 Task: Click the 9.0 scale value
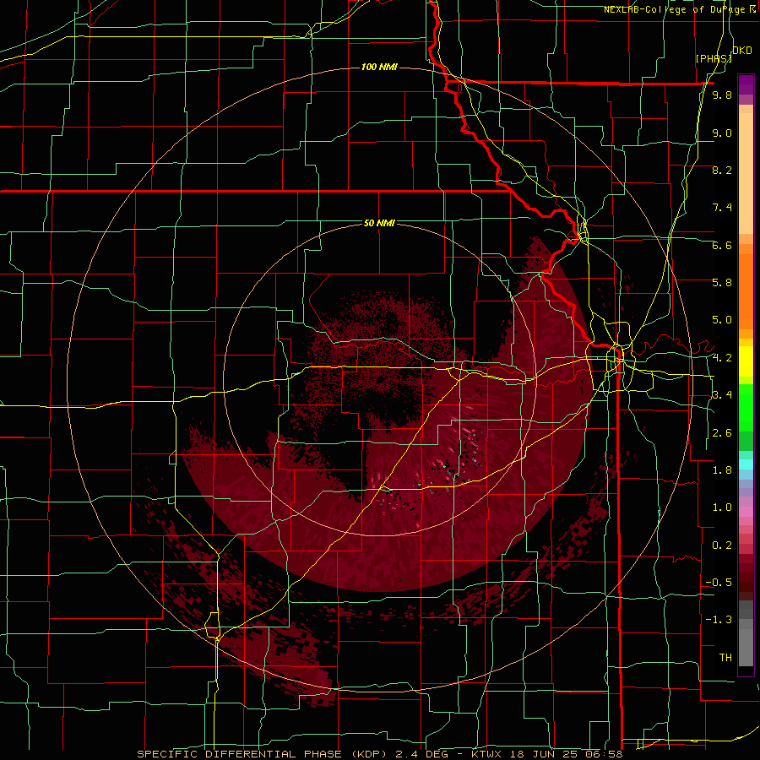tap(722, 133)
